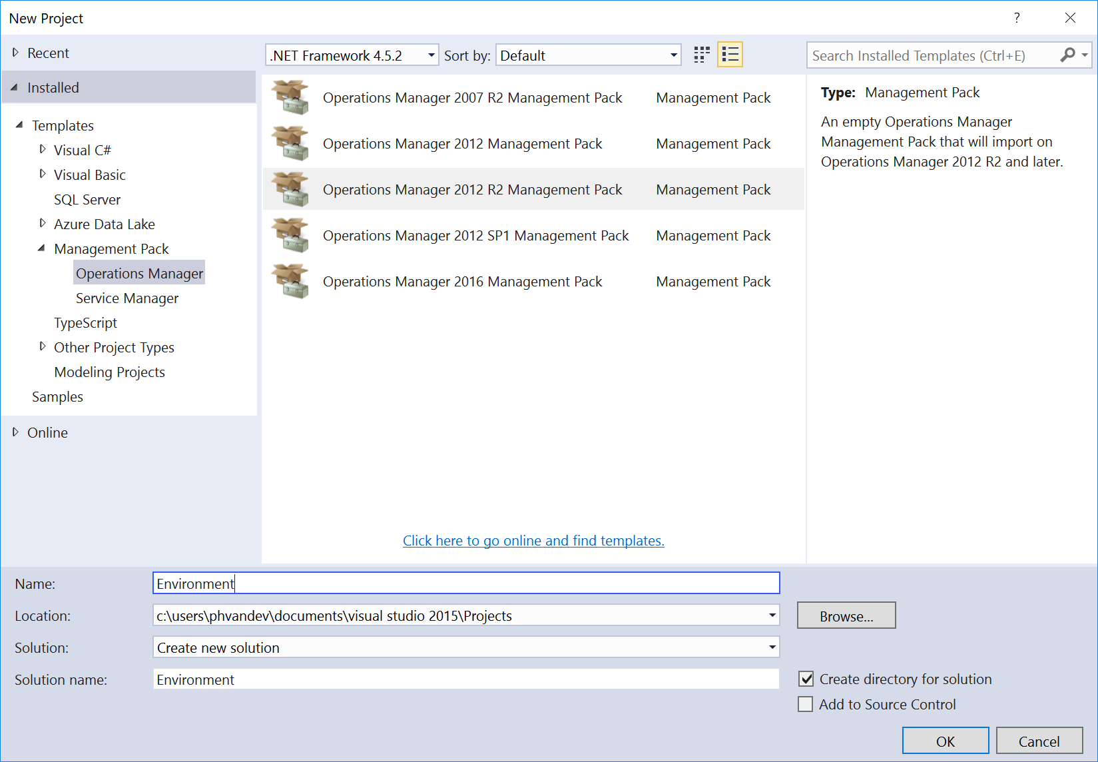Image resolution: width=1098 pixels, height=762 pixels.
Task: Select Service Manager tree item
Action: point(127,298)
